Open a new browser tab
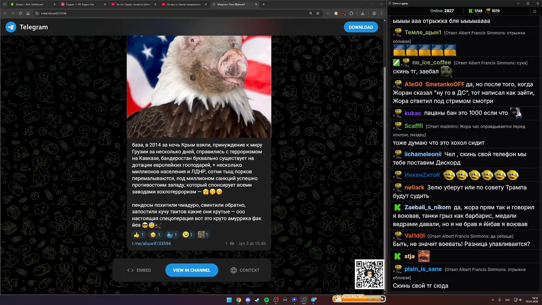542x305 pixels. tap(264, 4)
